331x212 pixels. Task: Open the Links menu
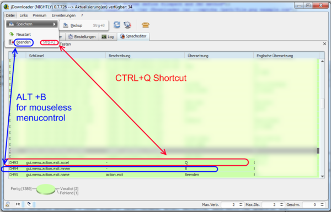(x=23, y=15)
